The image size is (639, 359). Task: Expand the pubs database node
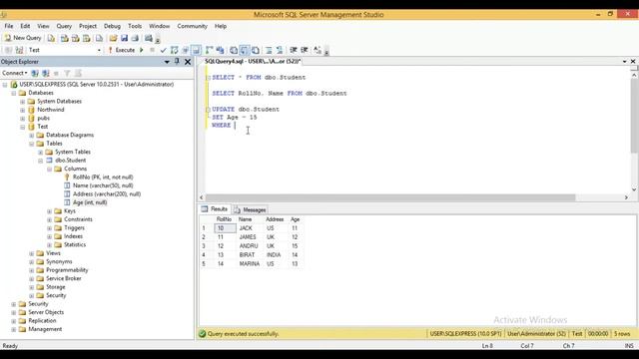pos(23,119)
